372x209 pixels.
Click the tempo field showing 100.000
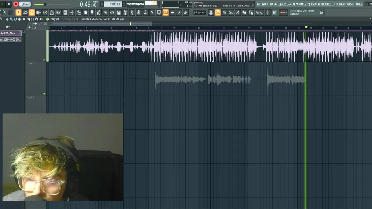tap(25, 4)
